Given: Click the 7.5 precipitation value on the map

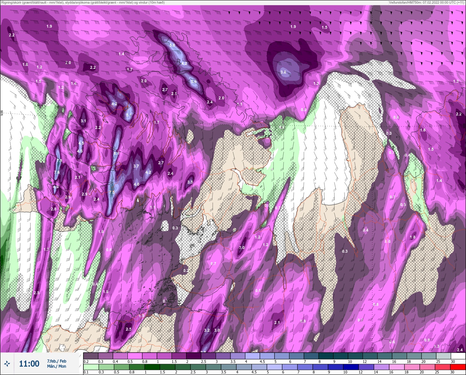Looking at the screenshot, I should [x=112, y=192].
